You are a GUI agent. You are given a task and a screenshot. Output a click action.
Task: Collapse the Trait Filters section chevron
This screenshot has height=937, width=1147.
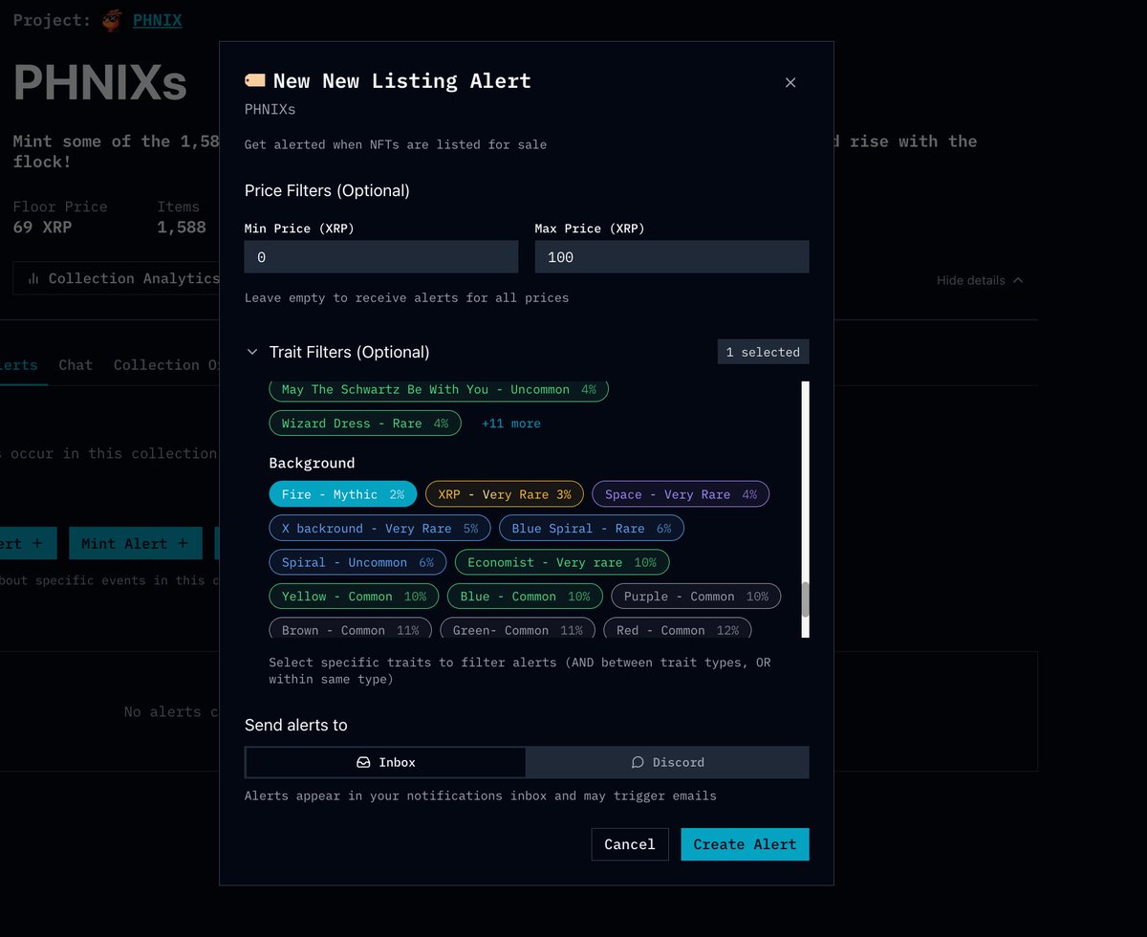pyautogui.click(x=252, y=352)
